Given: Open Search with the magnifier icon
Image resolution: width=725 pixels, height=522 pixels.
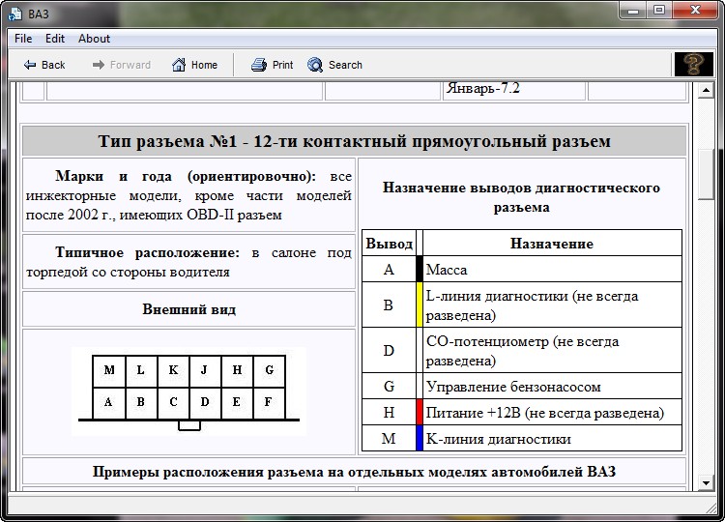Looking at the screenshot, I should point(315,65).
